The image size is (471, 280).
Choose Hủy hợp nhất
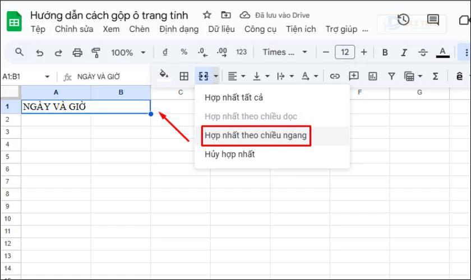pos(272,154)
